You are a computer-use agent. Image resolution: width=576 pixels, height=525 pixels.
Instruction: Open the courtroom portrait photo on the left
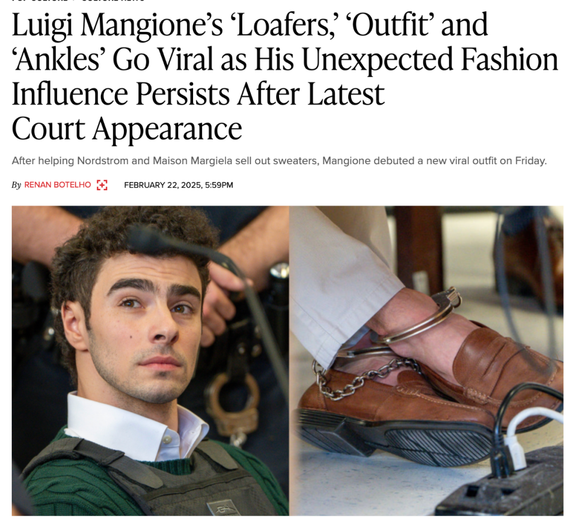150,361
